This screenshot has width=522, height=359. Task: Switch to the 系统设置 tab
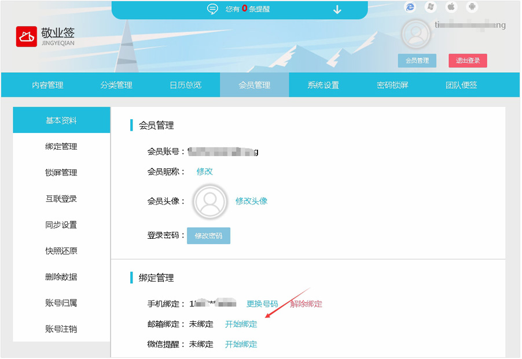tap(323, 85)
